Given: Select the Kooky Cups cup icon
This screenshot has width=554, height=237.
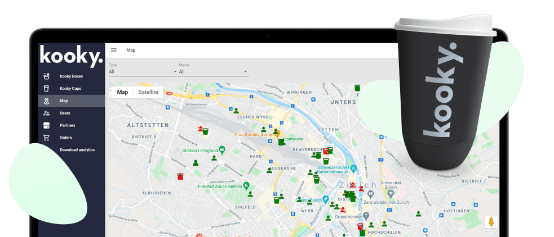Looking at the screenshot, I should (x=47, y=89).
